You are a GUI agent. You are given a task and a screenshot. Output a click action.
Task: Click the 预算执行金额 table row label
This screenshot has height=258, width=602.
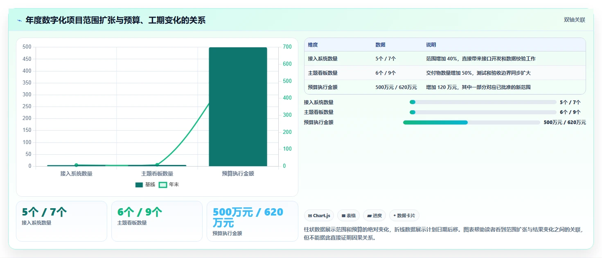(323, 87)
